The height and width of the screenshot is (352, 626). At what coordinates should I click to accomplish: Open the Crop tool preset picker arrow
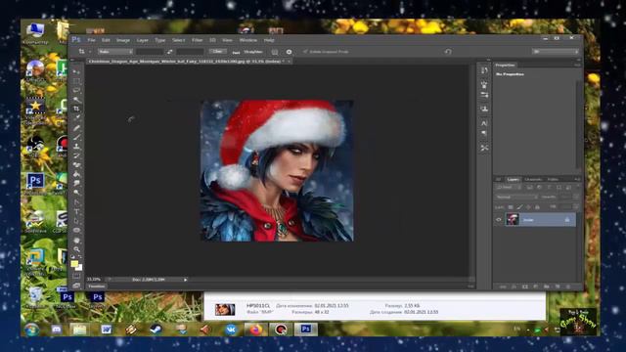pyautogui.click(x=90, y=52)
